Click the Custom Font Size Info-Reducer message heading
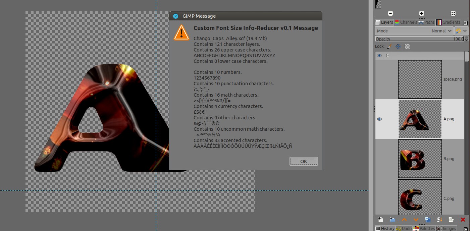 pyautogui.click(x=256, y=28)
